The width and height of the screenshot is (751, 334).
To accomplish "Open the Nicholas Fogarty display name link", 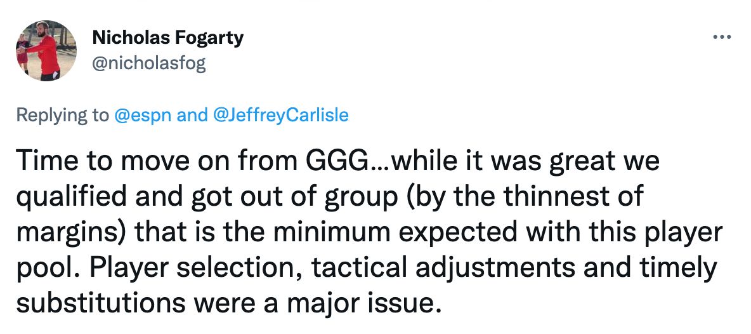I will click(x=167, y=37).
